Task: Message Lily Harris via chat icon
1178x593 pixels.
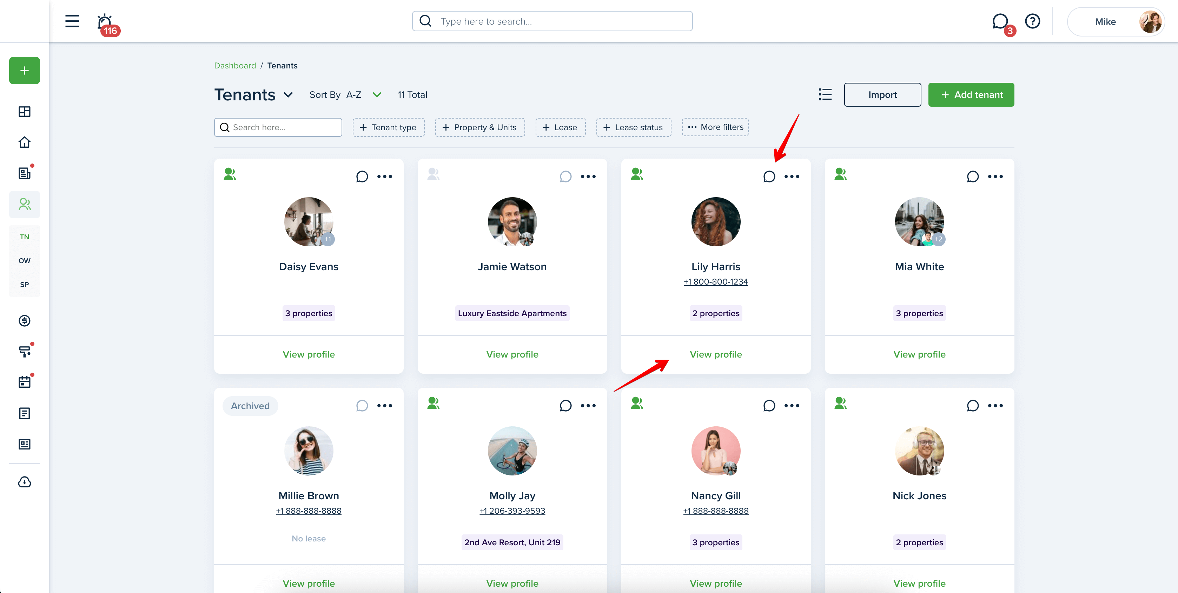Action: [769, 176]
